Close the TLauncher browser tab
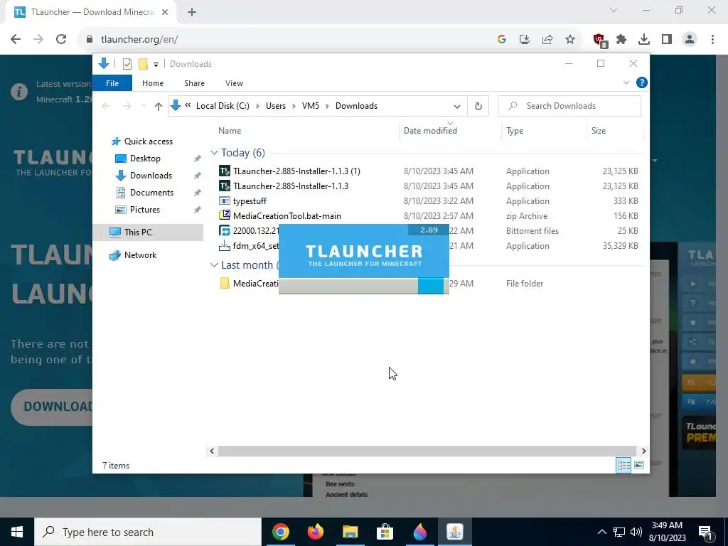Image resolution: width=728 pixels, height=546 pixels. [x=165, y=13]
